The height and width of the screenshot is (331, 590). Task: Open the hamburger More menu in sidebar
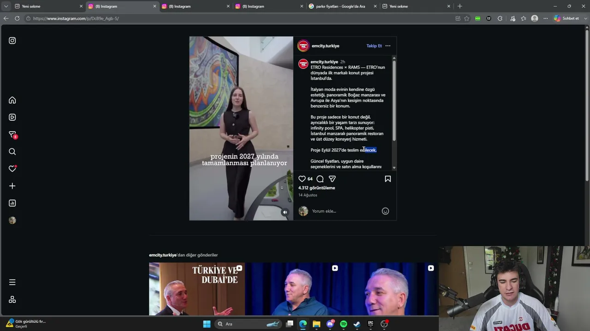click(12, 282)
